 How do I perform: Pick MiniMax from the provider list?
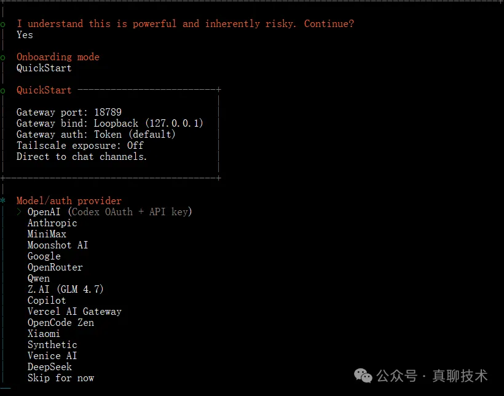[x=47, y=234]
